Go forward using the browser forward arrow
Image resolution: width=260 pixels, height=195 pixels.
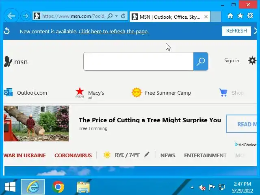click(25, 16)
